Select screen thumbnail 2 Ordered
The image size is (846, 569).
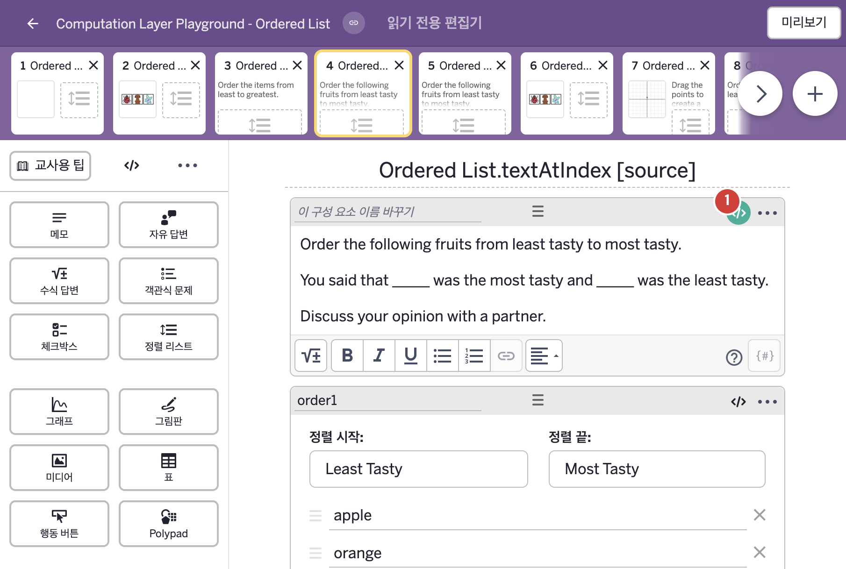159,93
